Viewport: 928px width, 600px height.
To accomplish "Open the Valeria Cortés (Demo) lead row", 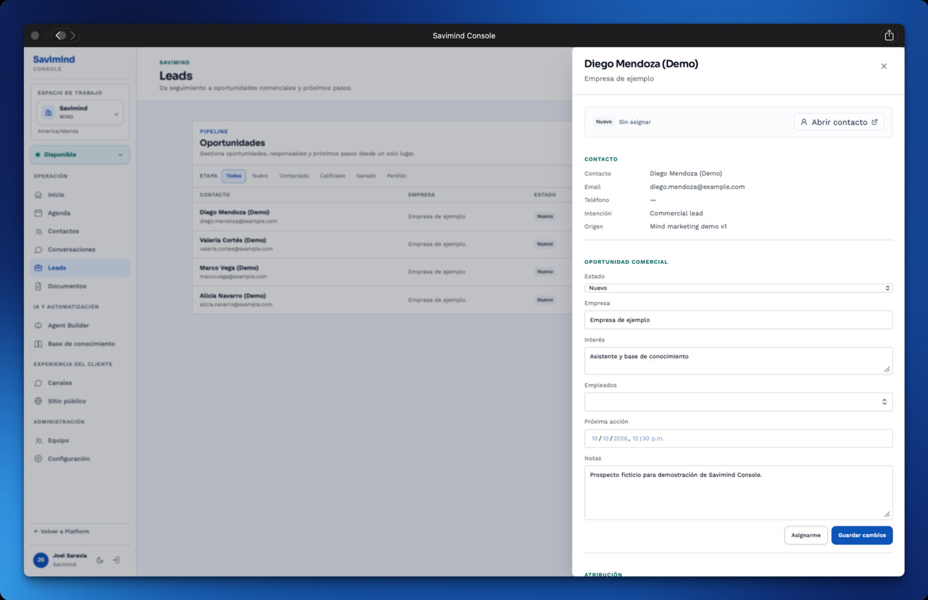I will [383, 244].
